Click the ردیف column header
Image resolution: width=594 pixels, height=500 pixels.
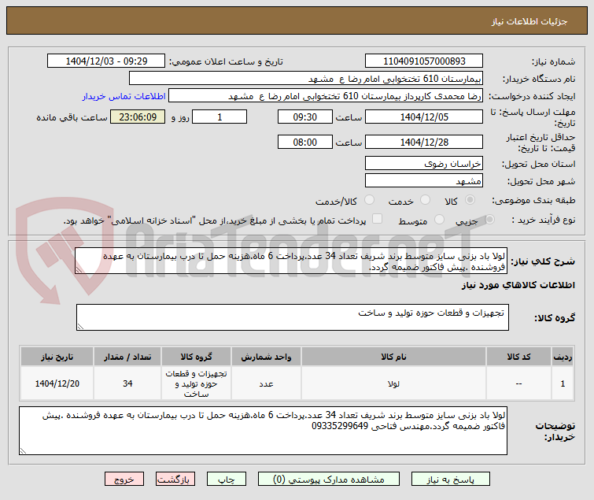[563, 357]
